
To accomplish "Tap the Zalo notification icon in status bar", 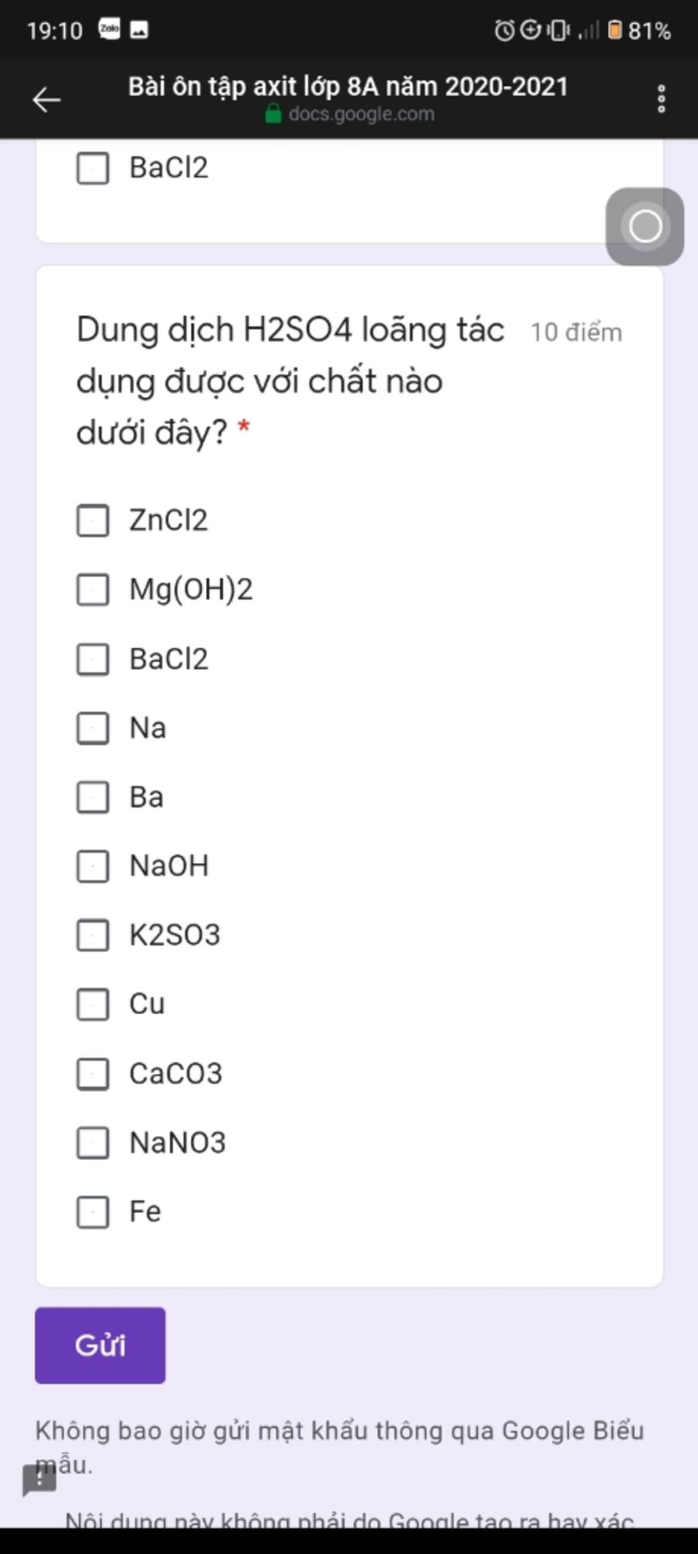I will coord(110,29).
